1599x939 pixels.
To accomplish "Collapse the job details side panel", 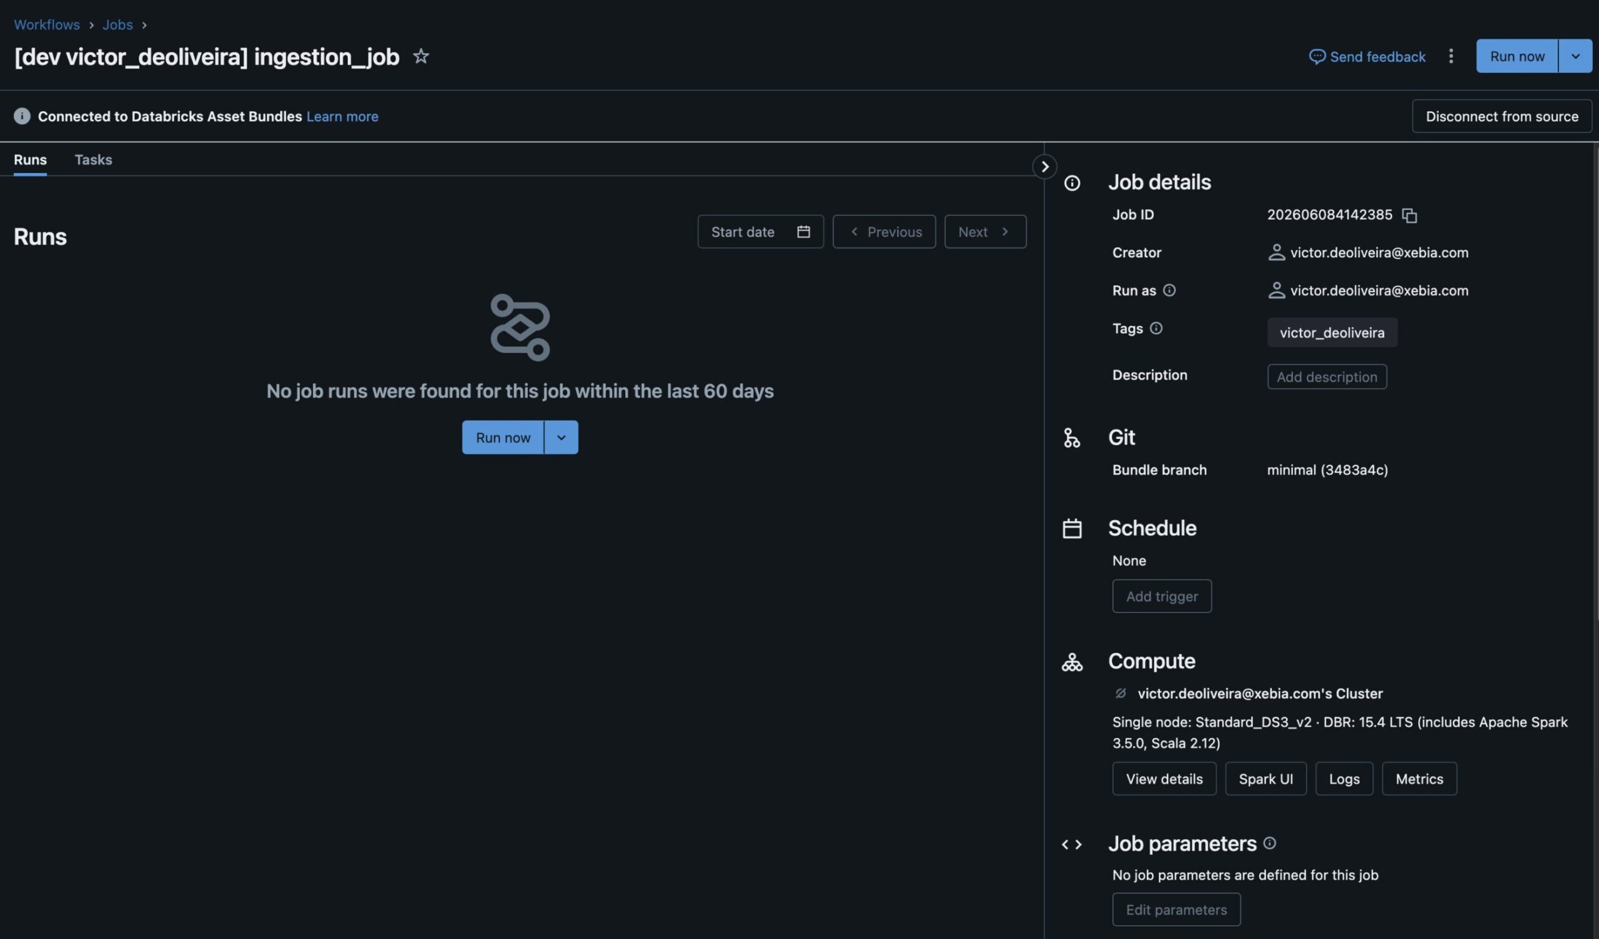I will pyautogui.click(x=1044, y=167).
